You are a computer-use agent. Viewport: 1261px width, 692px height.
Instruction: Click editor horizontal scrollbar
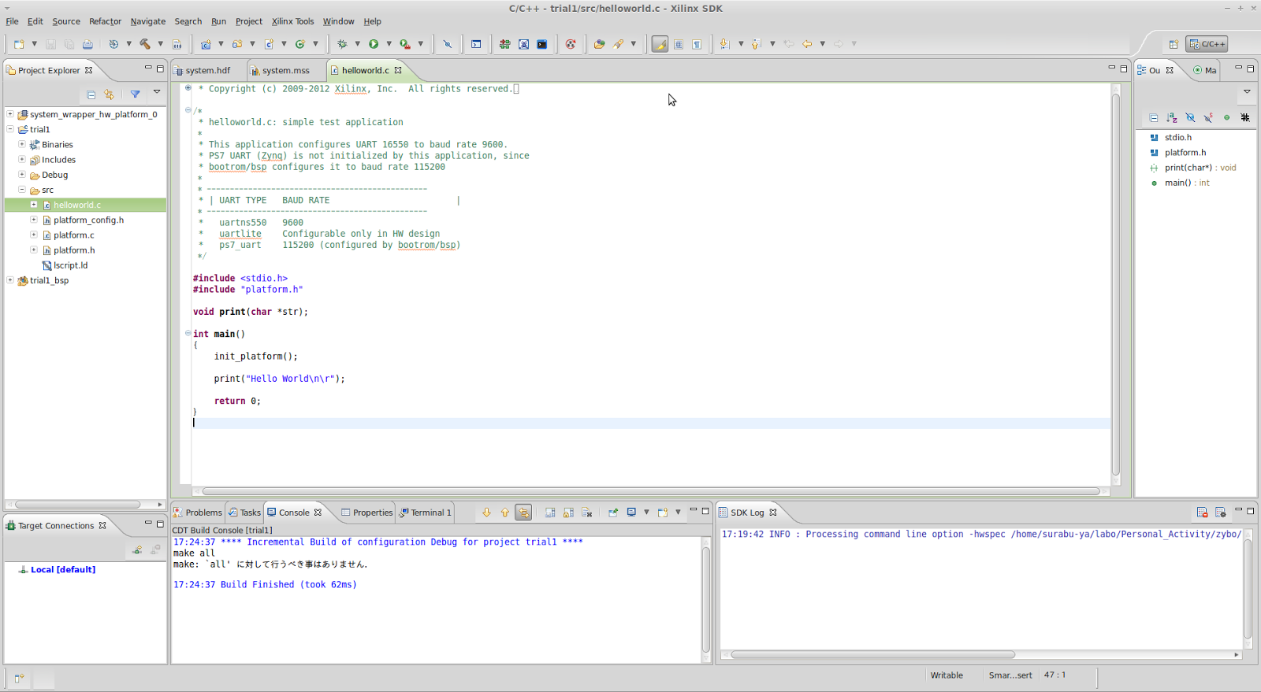click(x=651, y=491)
